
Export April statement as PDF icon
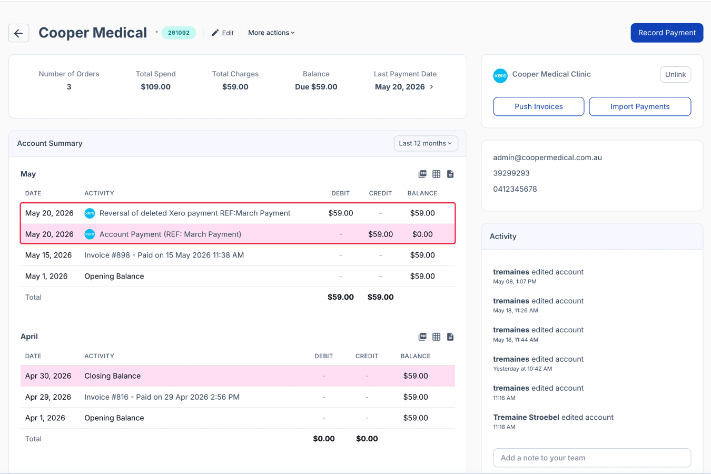tap(422, 337)
